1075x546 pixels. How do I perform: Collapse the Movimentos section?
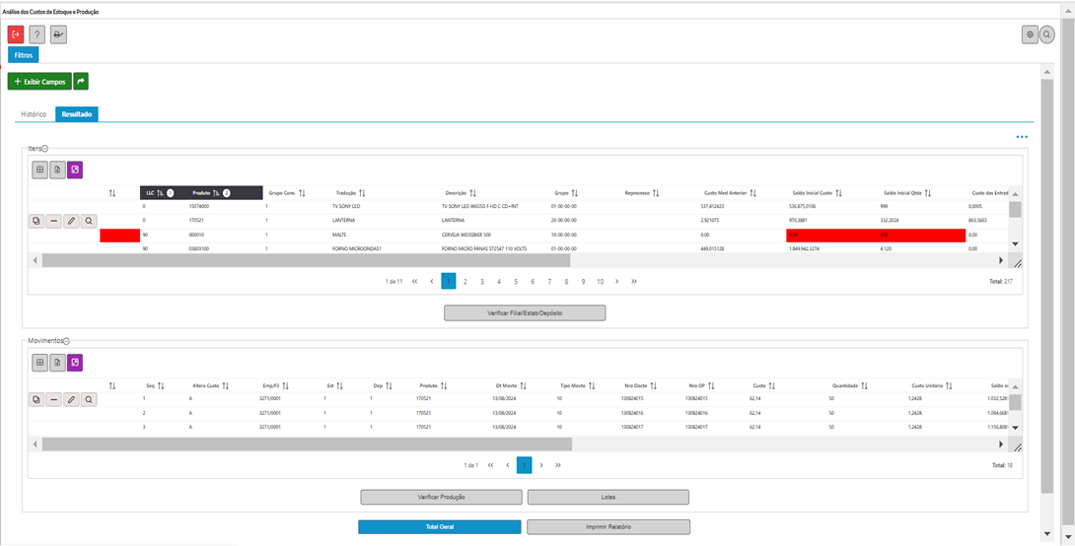(x=66, y=340)
